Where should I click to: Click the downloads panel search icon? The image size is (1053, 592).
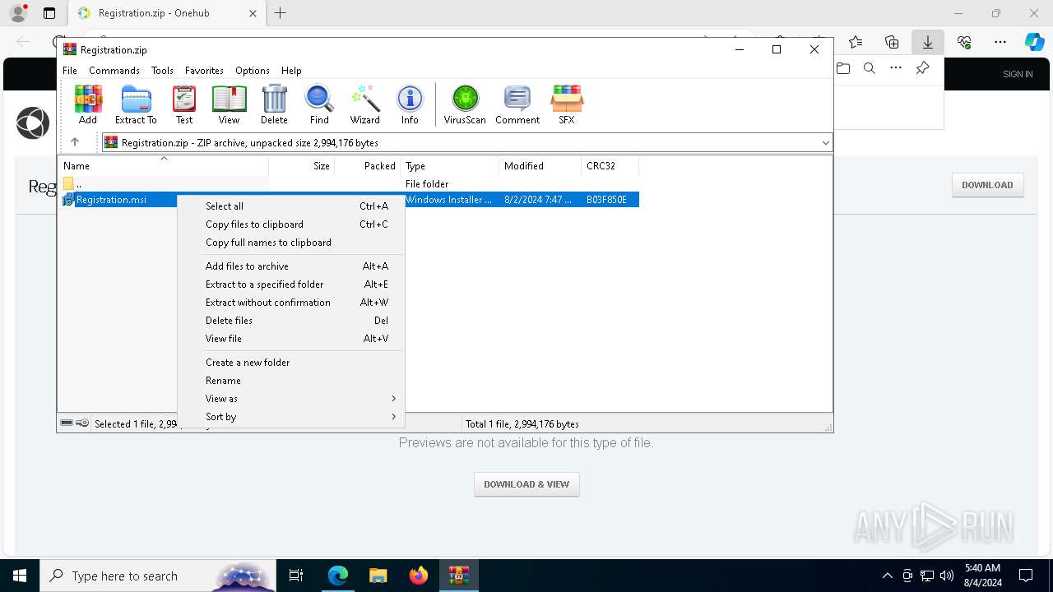pos(870,68)
